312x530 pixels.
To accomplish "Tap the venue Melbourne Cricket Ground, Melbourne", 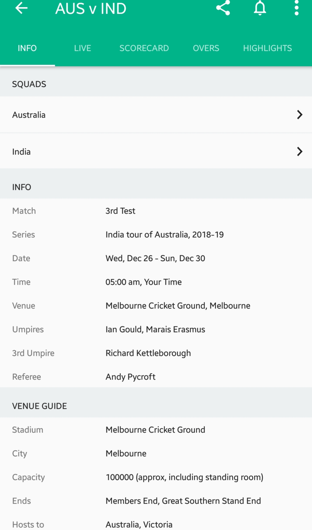I will [x=178, y=306].
